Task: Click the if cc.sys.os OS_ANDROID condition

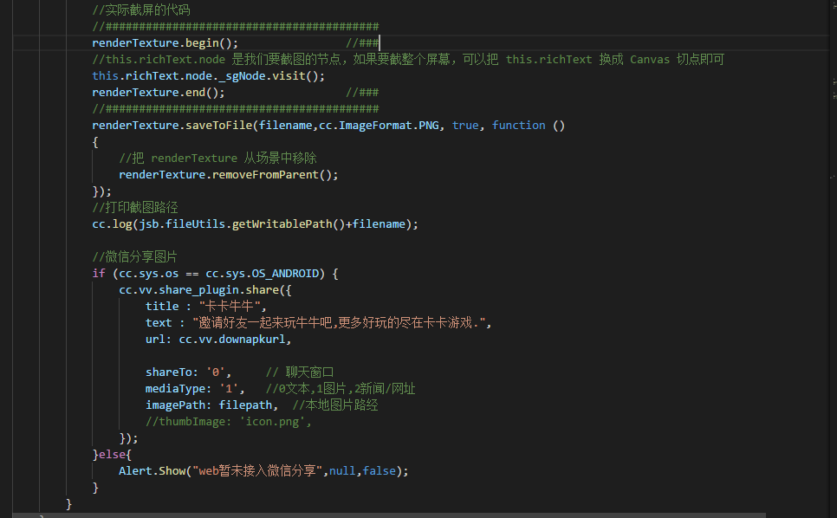Action: click(215, 273)
